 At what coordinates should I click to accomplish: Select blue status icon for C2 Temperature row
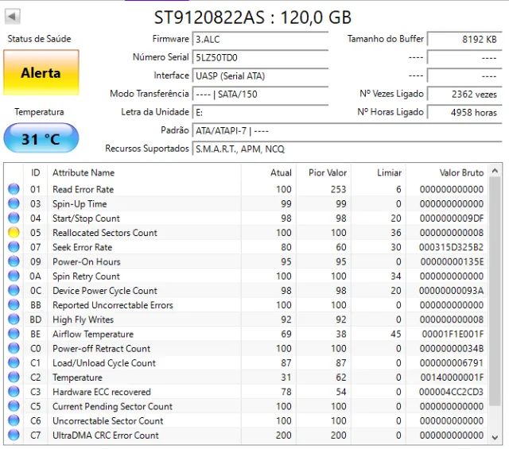[14, 377]
